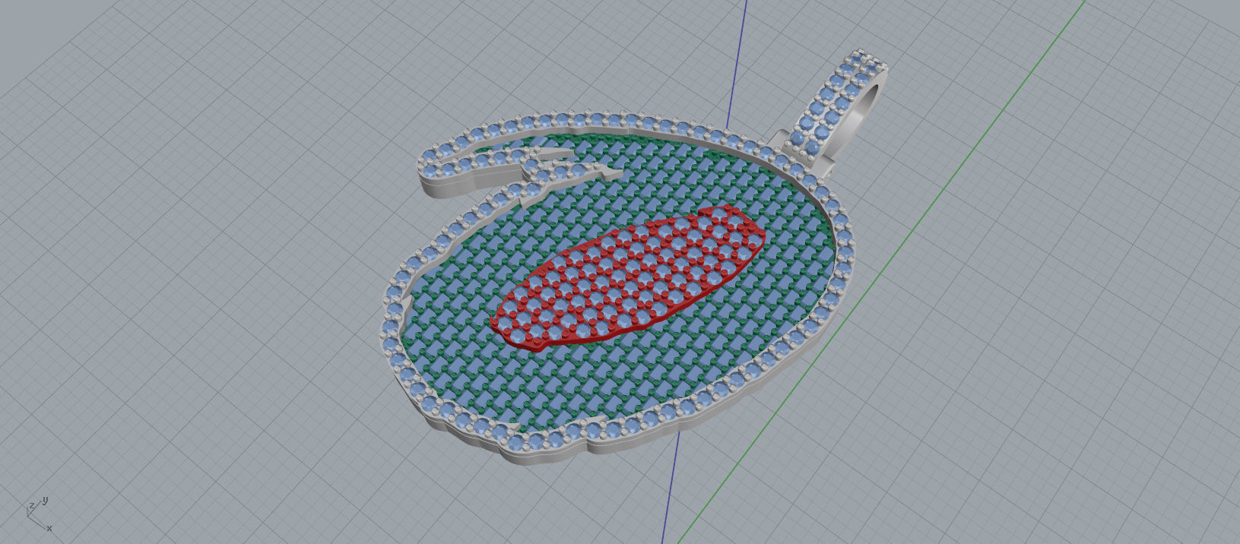This screenshot has height=544, width=1240.
Task: Select the red oval center plate
Action: (628, 277)
